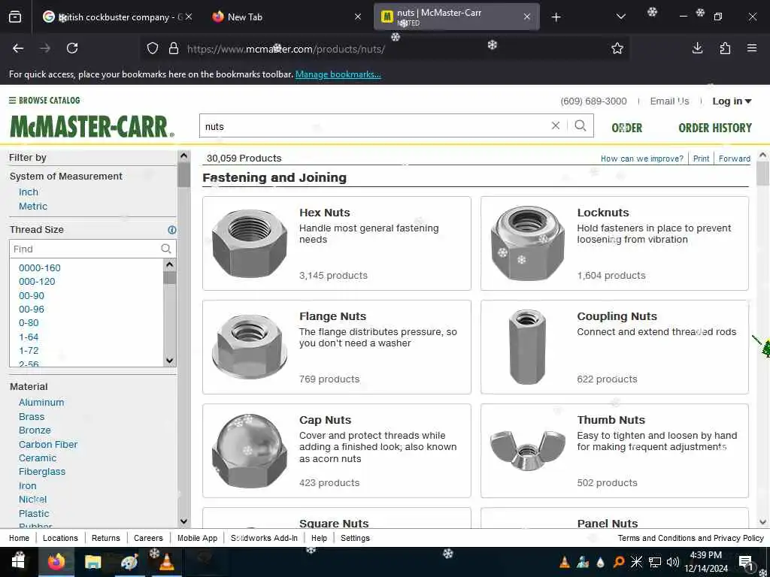Click the Print link
Viewport: 770px width, 577px height.
701,159
